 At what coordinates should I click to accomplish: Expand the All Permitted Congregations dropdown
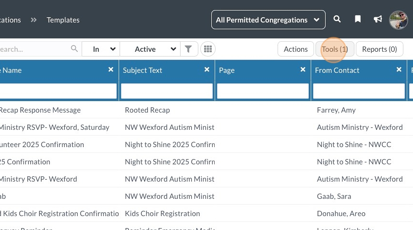(268, 20)
